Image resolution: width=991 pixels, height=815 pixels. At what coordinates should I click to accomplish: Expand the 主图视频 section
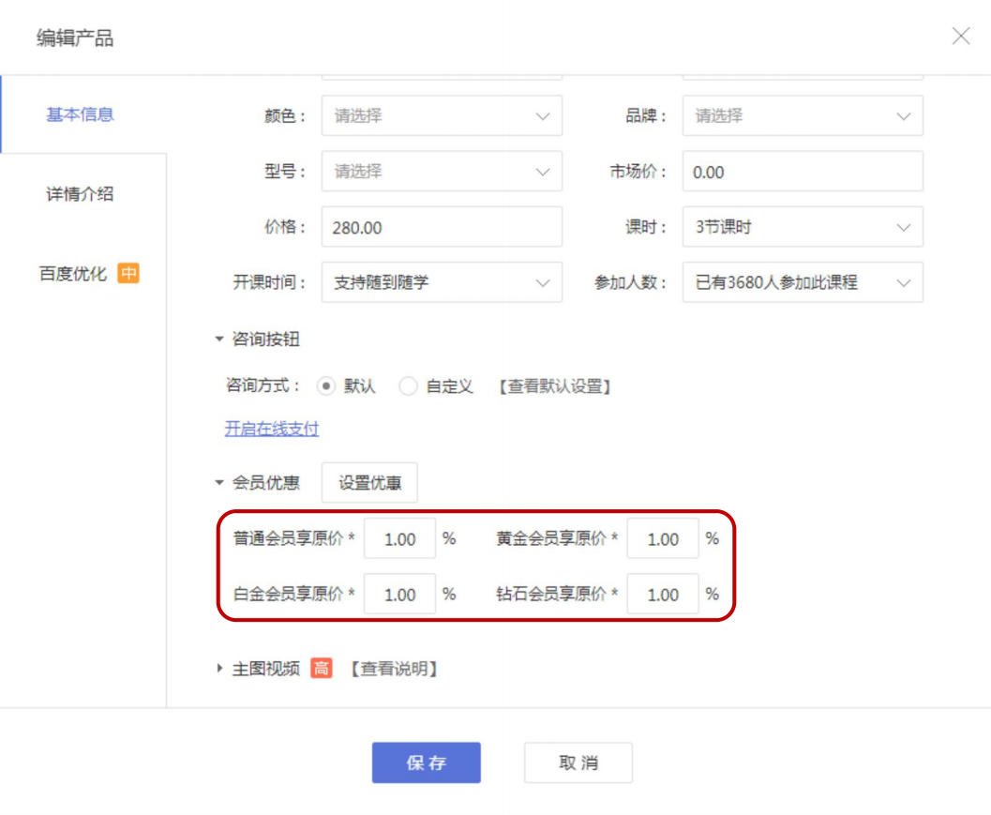(219, 669)
